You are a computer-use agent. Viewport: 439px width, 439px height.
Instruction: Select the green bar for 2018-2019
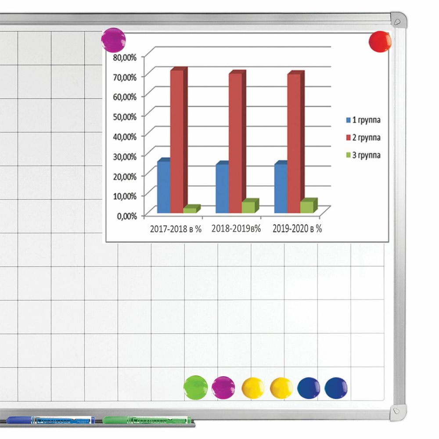click(248, 207)
